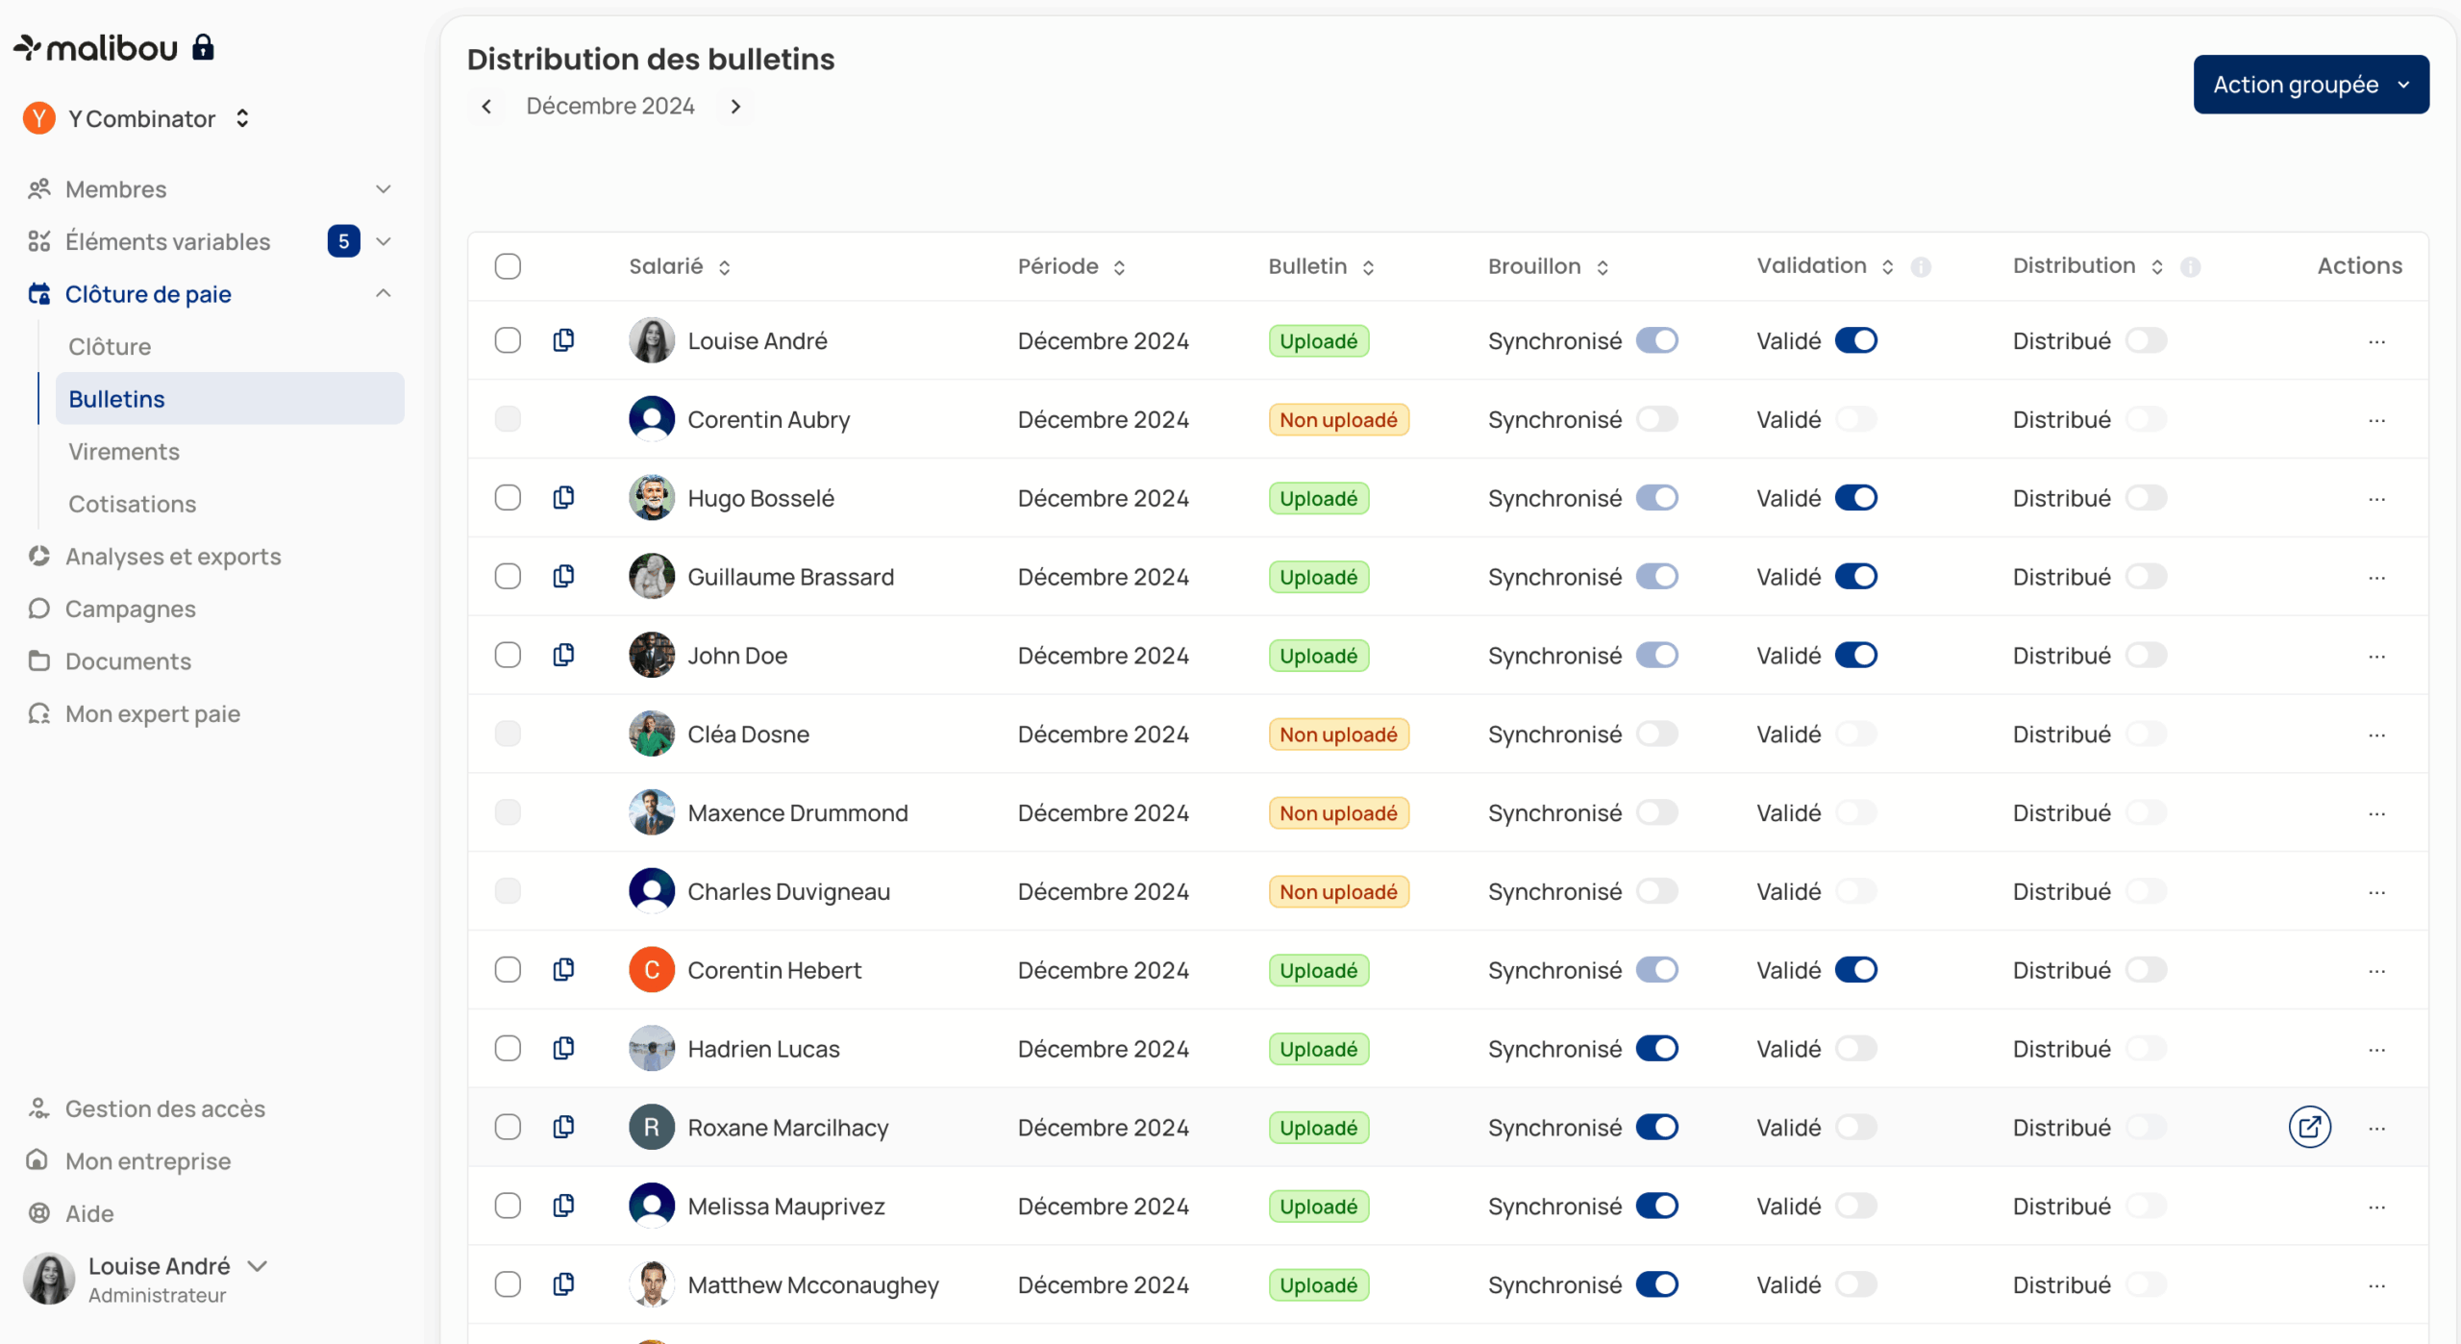Open more actions for Cléa Dosne row
Screen dimensions: 2461x1344
click(x=2376, y=734)
